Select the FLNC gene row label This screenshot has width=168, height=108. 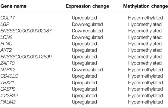coord(6,43)
